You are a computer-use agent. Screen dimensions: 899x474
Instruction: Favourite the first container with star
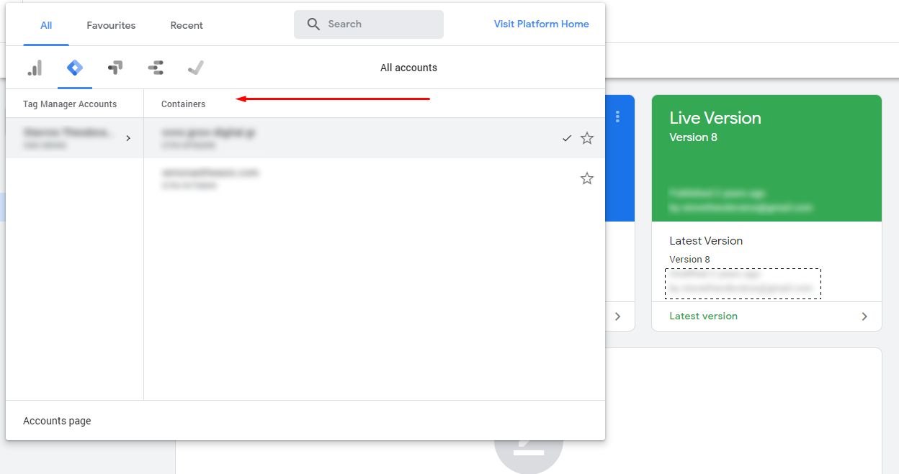(x=587, y=138)
